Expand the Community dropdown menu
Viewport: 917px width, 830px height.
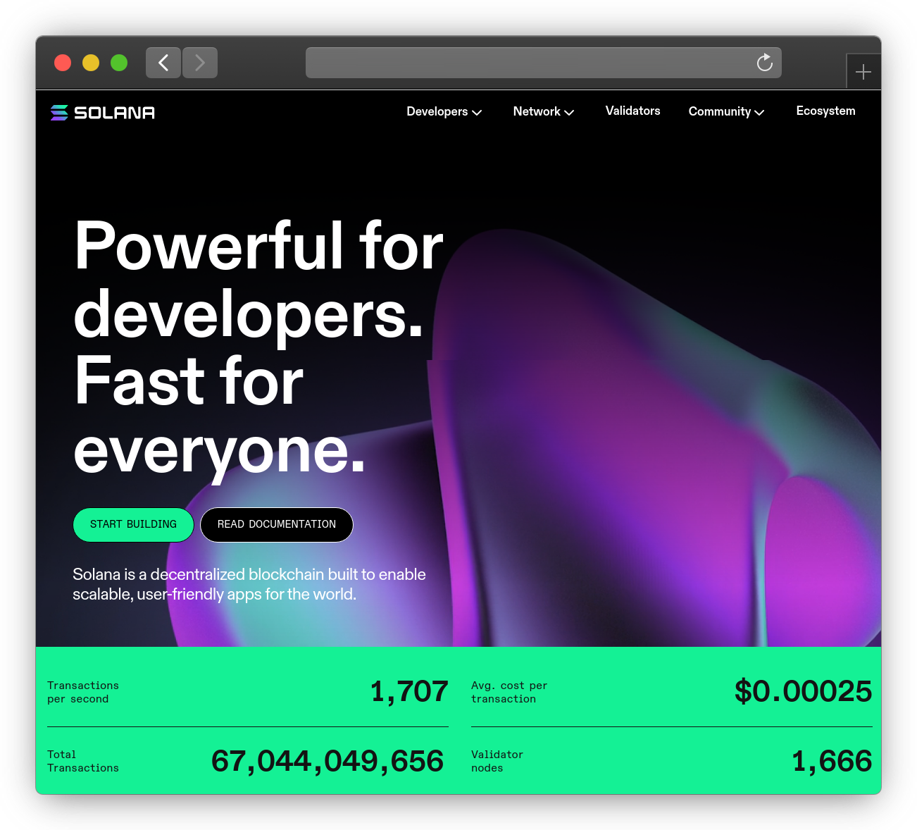[x=726, y=111]
